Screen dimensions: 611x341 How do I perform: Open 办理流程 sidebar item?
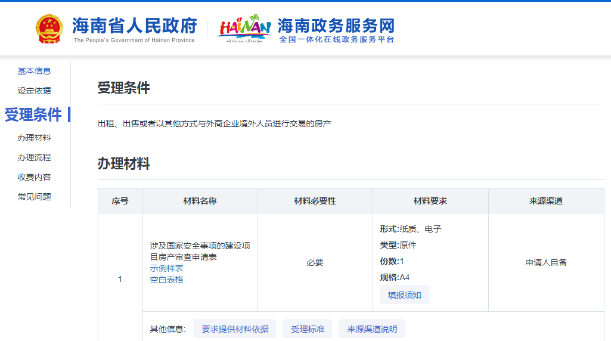pos(35,157)
